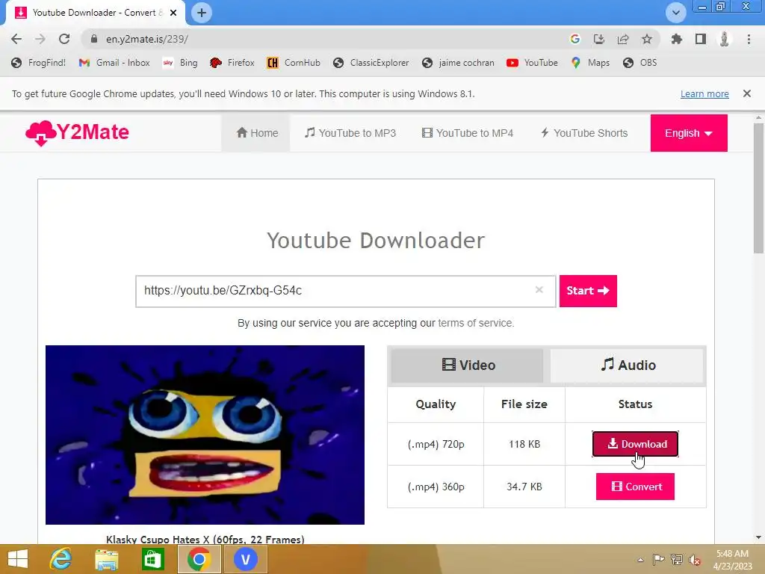This screenshot has height=574, width=765.
Task: Click the network tray icon
Action: (677, 560)
